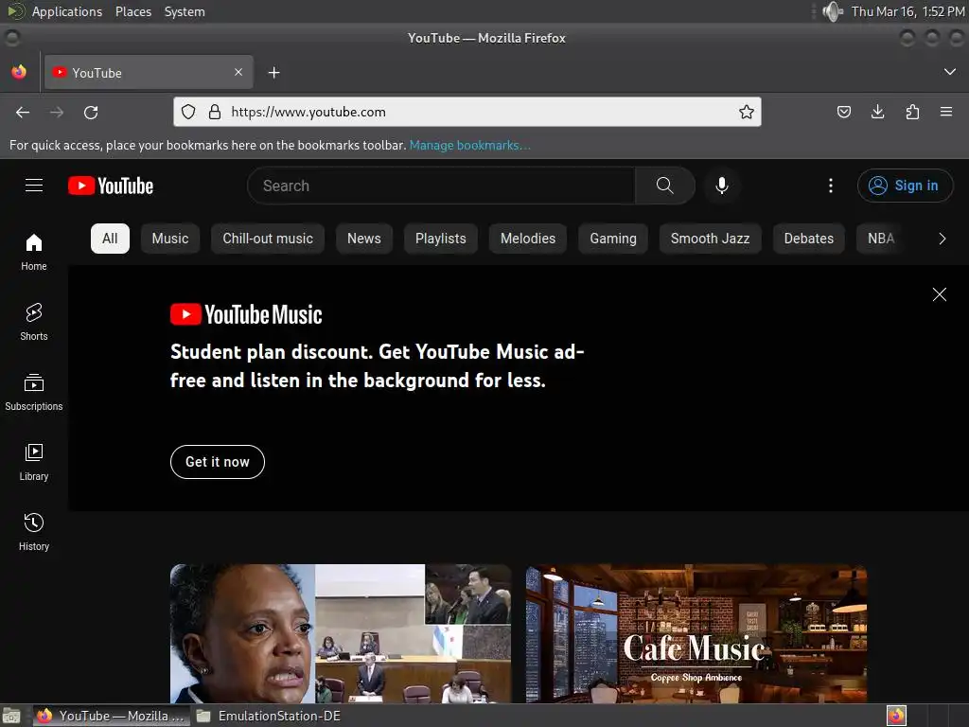969x727 pixels.
Task: Open Shorts from the sidebar
Action: pos(34,322)
